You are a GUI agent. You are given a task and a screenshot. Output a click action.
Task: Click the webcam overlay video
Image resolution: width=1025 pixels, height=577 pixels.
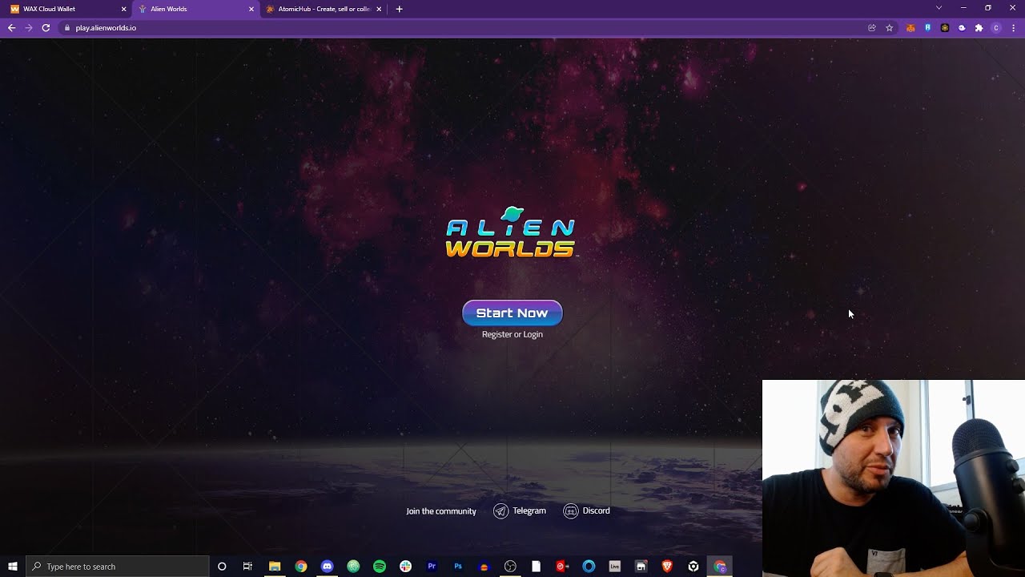pyautogui.click(x=894, y=478)
